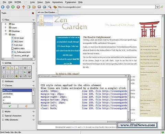
Task: Open the Cooperation menu
Action: [x=70, y=2]
